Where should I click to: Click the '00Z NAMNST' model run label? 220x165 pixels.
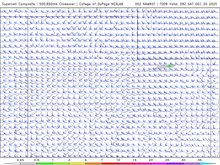(145, 4)
